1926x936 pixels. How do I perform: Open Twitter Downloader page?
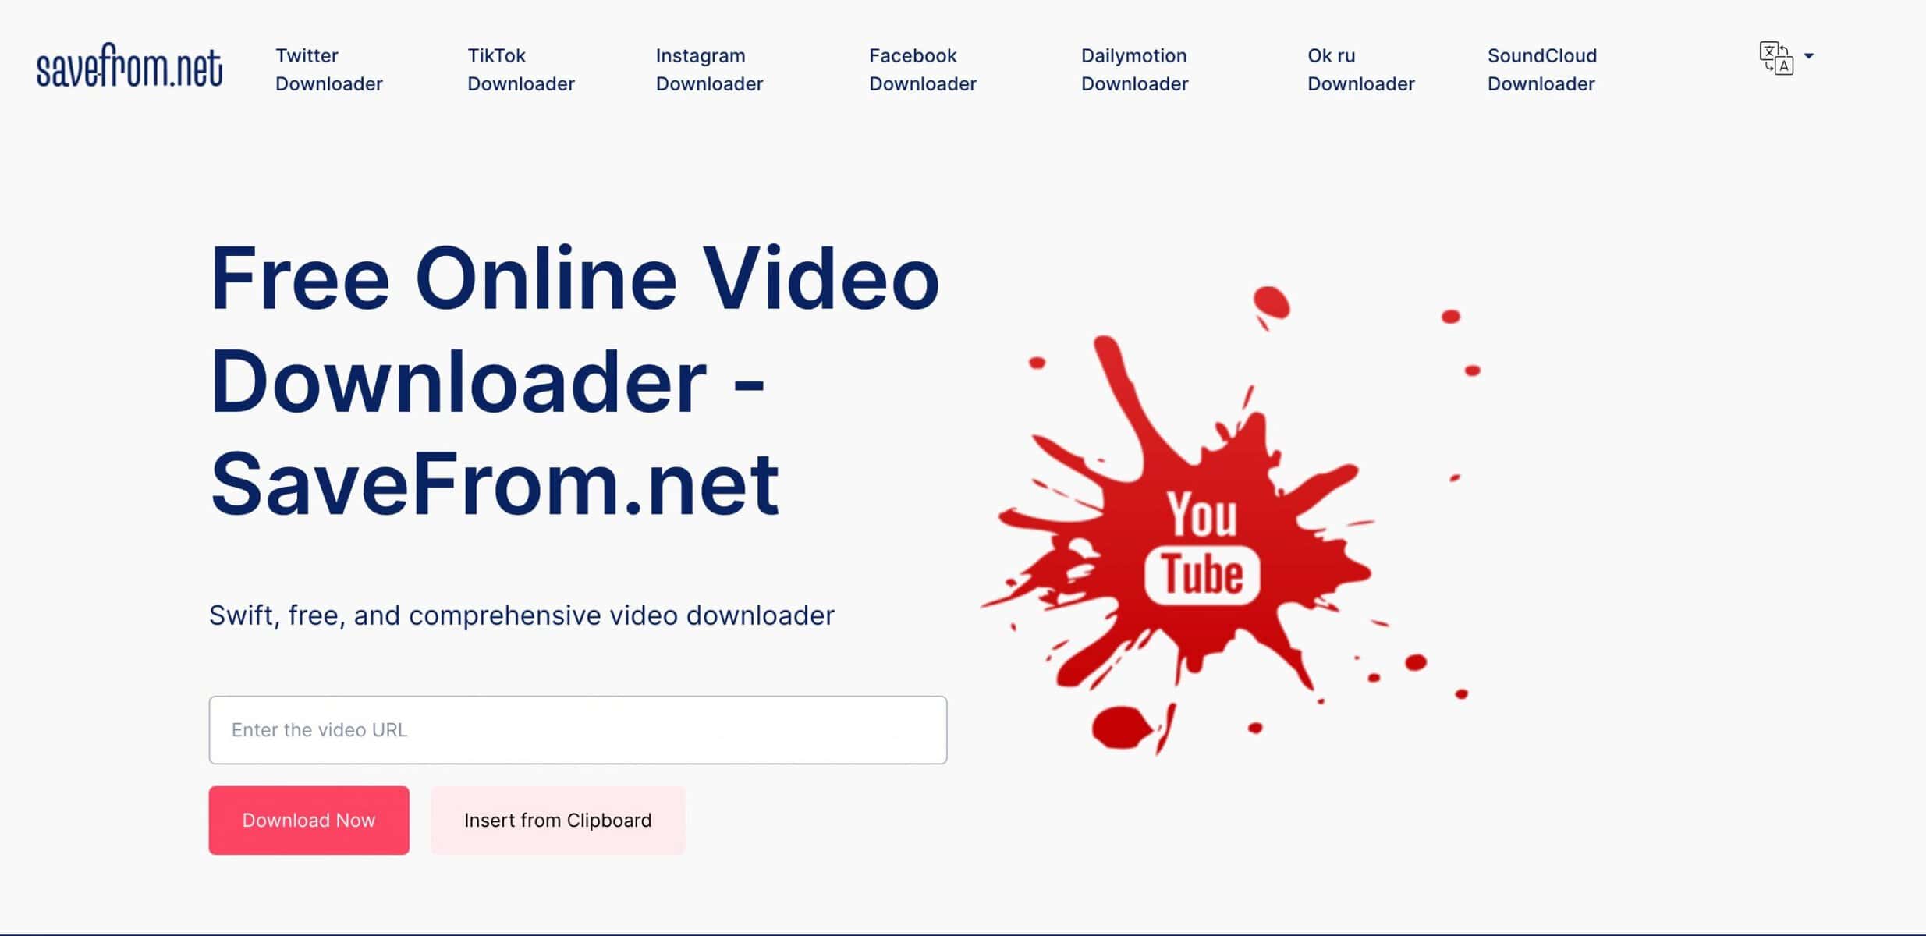point(328,69)
